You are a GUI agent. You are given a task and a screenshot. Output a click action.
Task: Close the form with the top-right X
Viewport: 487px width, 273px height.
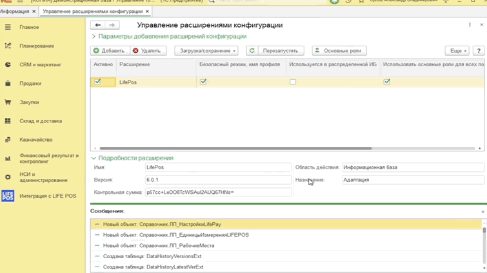point(482,25)
